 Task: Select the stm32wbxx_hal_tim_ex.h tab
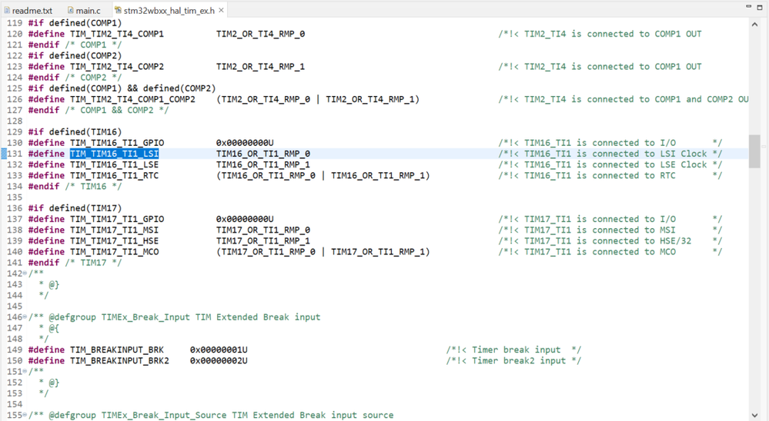169,10
